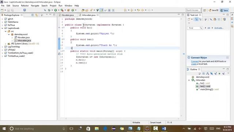Toggle Link with Editor in Package Explorer

(37, 15)
